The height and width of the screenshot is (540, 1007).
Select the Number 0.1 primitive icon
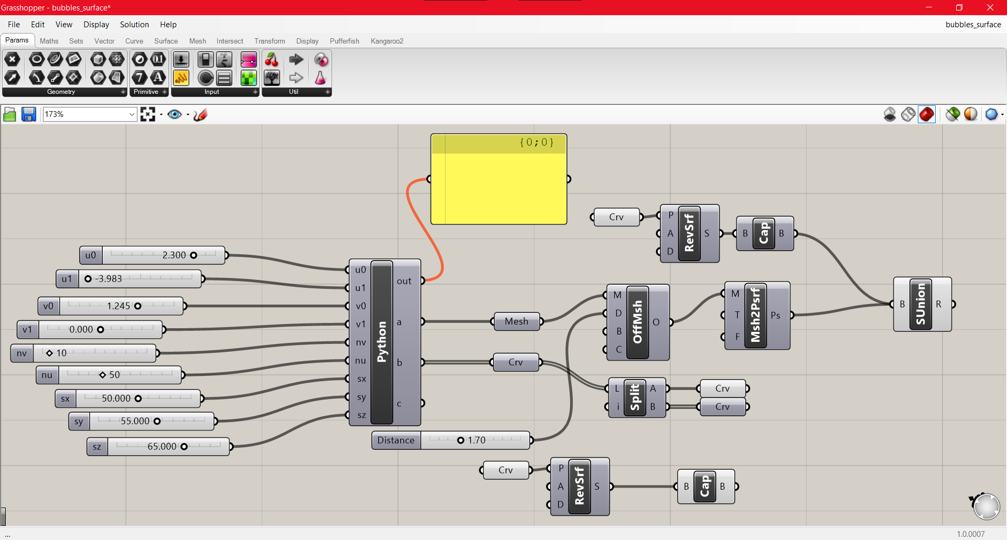pyautogui.click(x=158, y=59)
